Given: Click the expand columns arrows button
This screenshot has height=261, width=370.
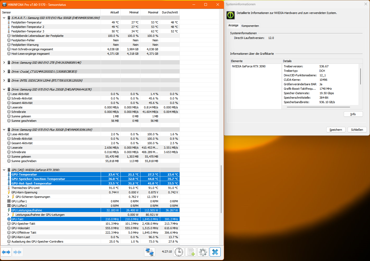Looking at the screenshot, I should tap(6, 252).
